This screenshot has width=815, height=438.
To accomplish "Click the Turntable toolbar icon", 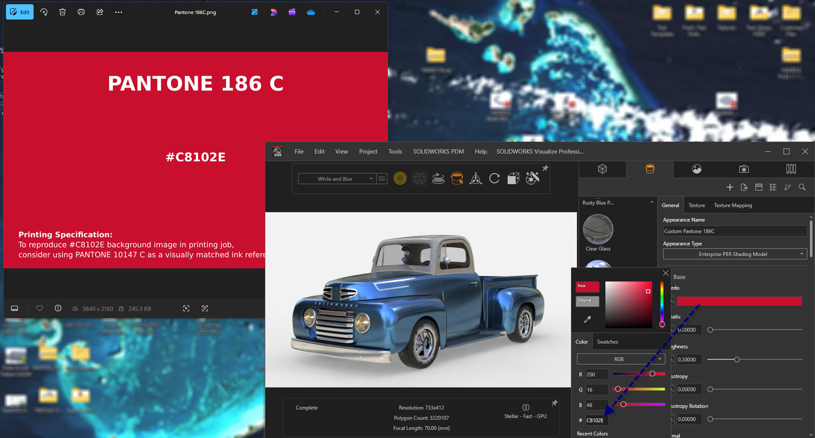I will [x=438, y=179].
